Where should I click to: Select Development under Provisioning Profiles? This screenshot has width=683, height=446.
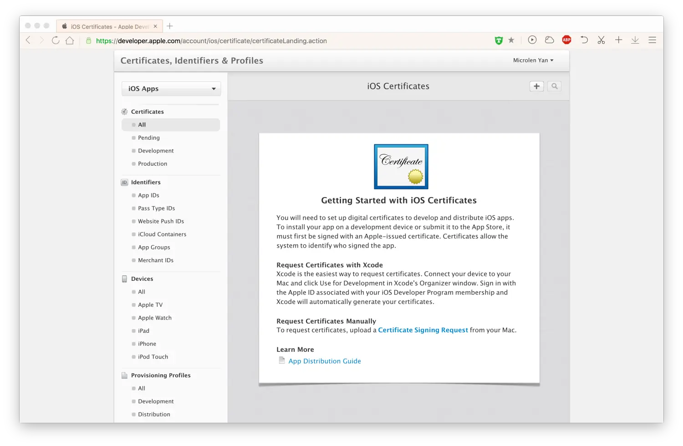156,401
